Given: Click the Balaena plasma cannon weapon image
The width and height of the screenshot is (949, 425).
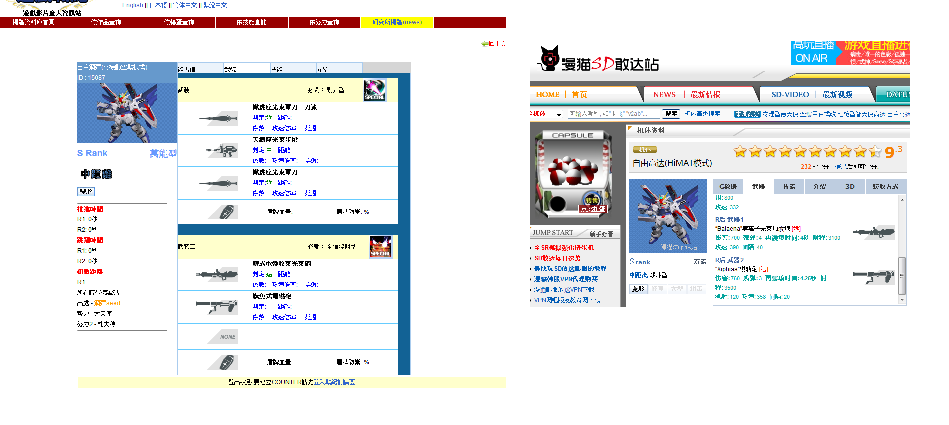Looking at the screenshot, I should point(874,232).
